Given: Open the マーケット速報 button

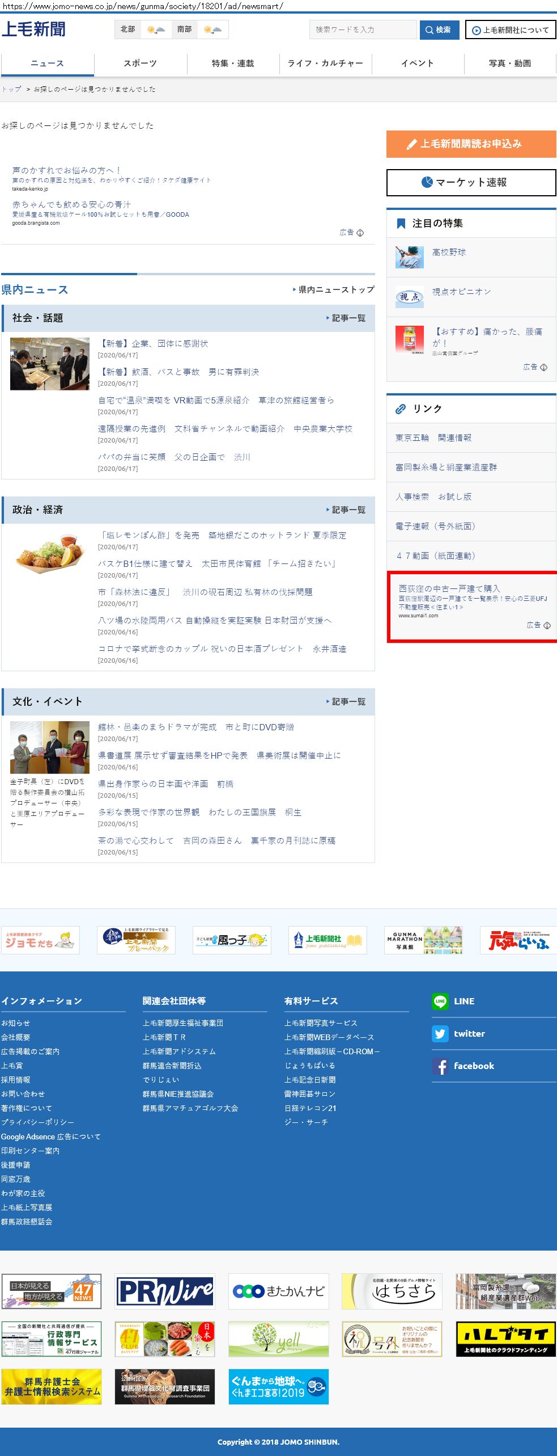Looking at the screenshot, I should (471, 183).
